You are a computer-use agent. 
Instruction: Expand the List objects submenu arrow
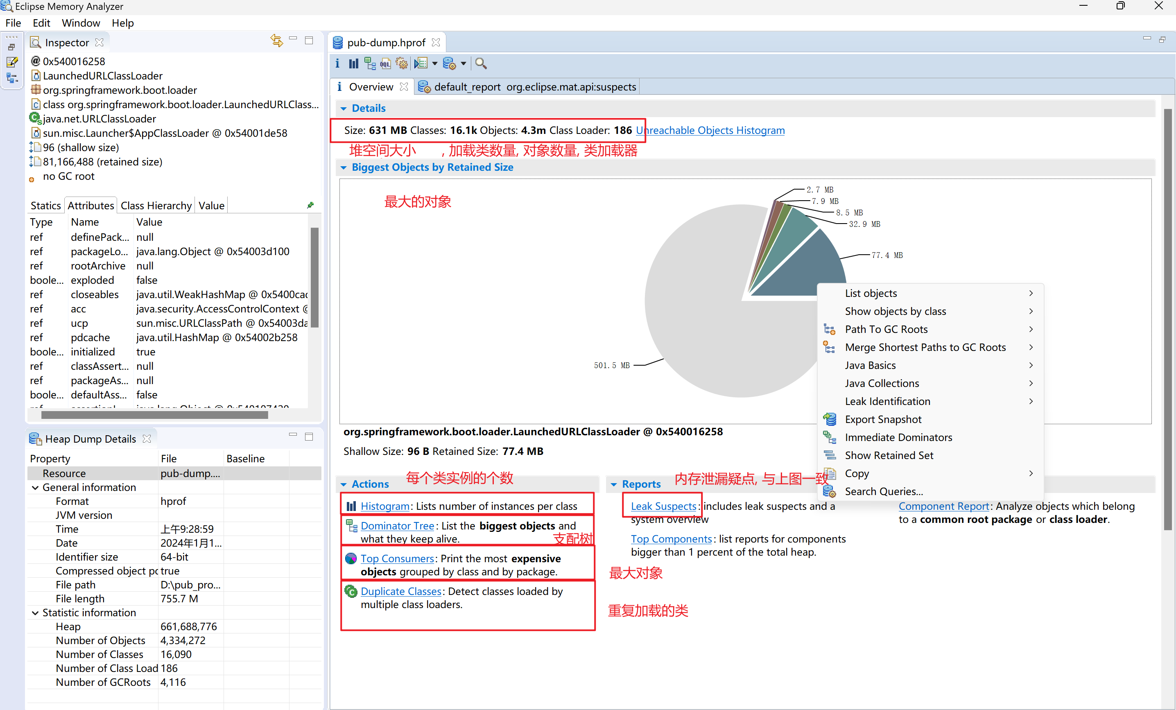[x=1031, y=294]
